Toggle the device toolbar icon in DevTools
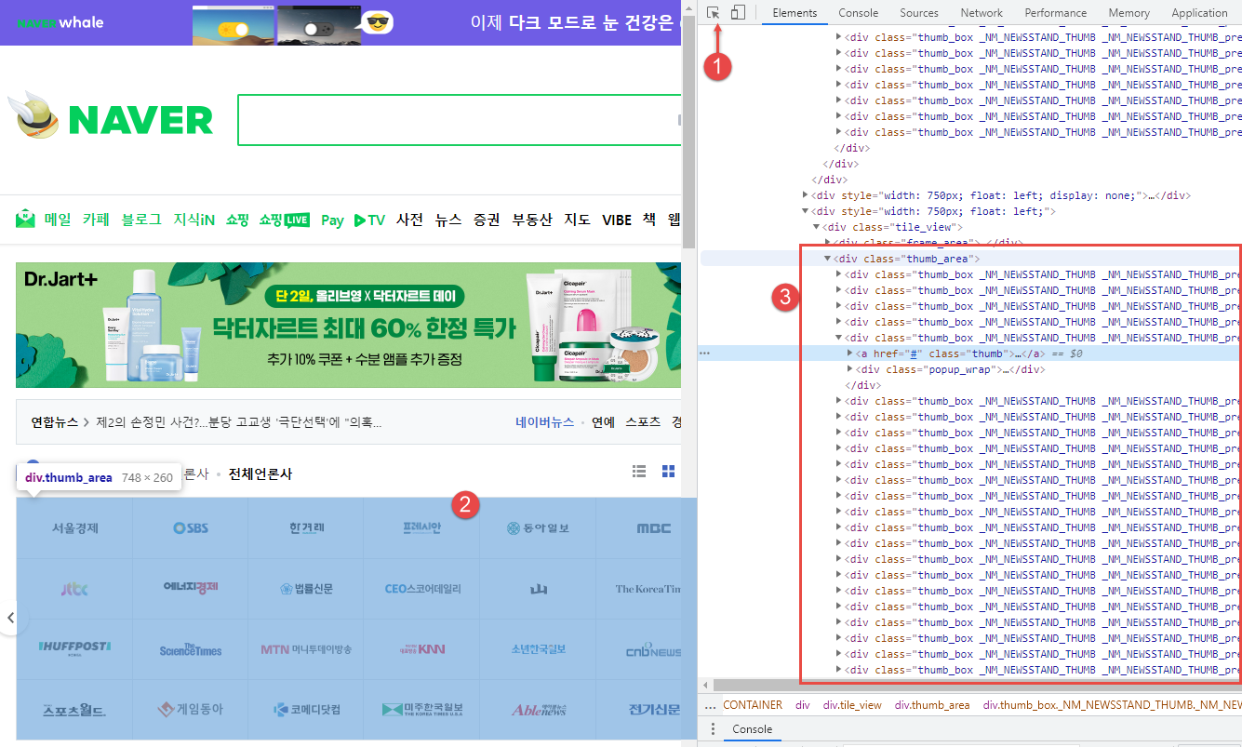Viewport: 1242px width, 747px height. [738, 12]
